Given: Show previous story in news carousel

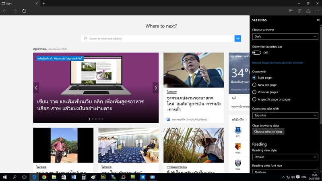Looking at the screenshot, I should tap(36, 88).
